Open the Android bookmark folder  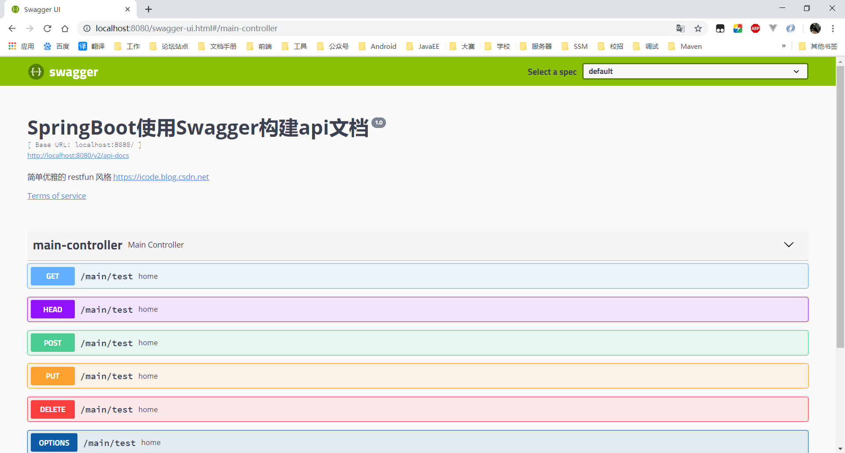tap(378, 46)
